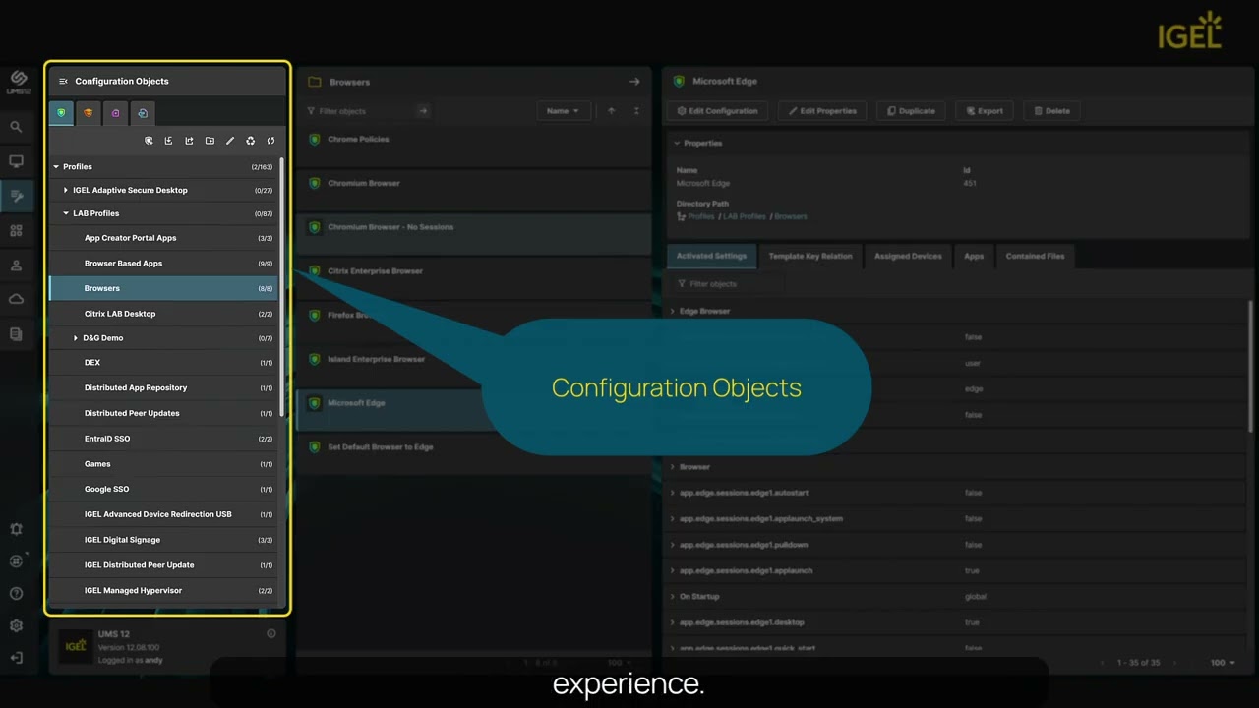Open the Name sort dropdown
The width and height of the screenshot is (1259, 708).
(564, 111)
